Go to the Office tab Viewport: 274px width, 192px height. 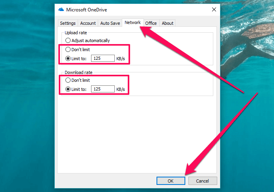coord(151,23)
